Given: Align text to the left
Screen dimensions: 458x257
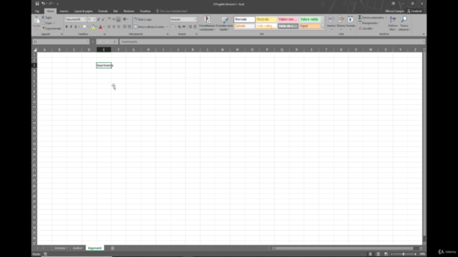Looking at the screenshot, I should 109,27.
